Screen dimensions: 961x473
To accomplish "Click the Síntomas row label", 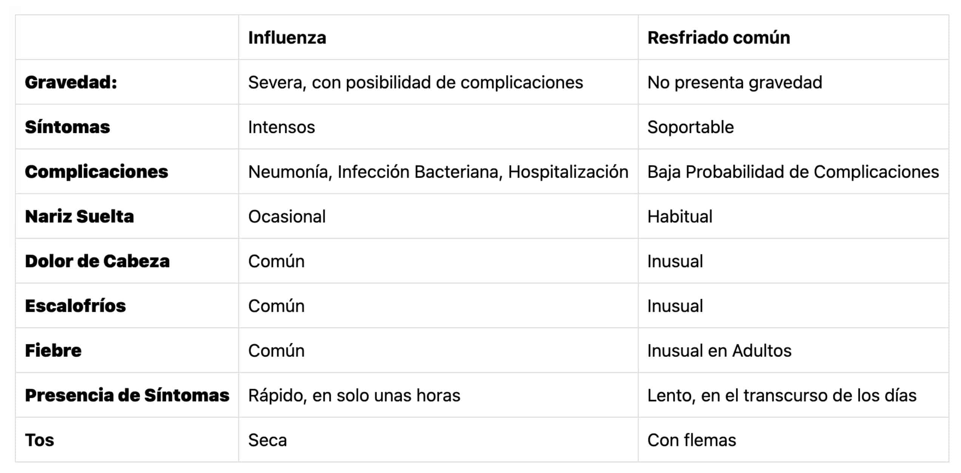I will point(67,127).
